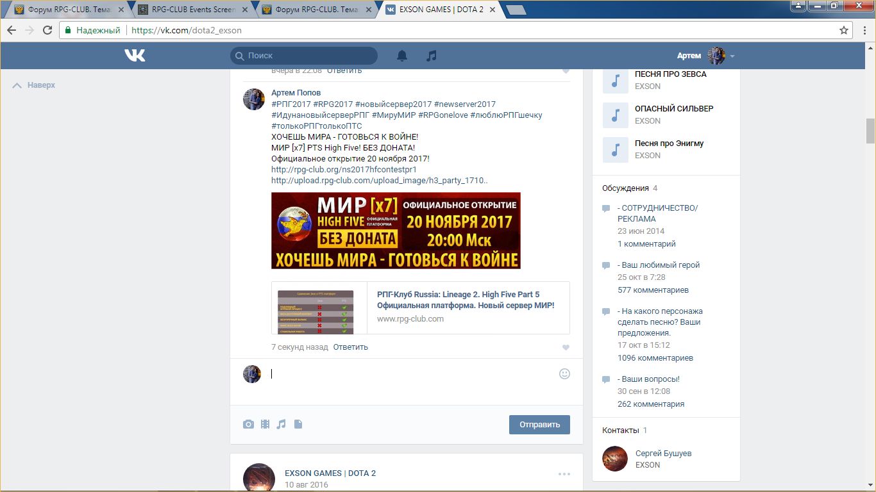Screen dimensions: 876x492
Task: Click Ответить on the comment from вчера
Action: (x=344, y=70)
